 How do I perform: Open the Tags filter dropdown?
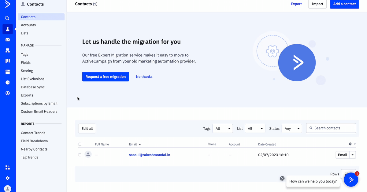[x=223, y=129]
